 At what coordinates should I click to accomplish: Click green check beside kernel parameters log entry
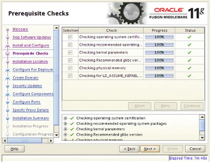(x=72, y=129)
